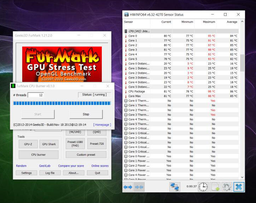
Task: Launch GPU Shark from FurMark Tools
Action: 49,144
